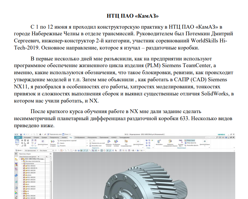Screen dimensions: 248x199
Task: Click the Показать и скрыть button
Action: coord(53,143)
